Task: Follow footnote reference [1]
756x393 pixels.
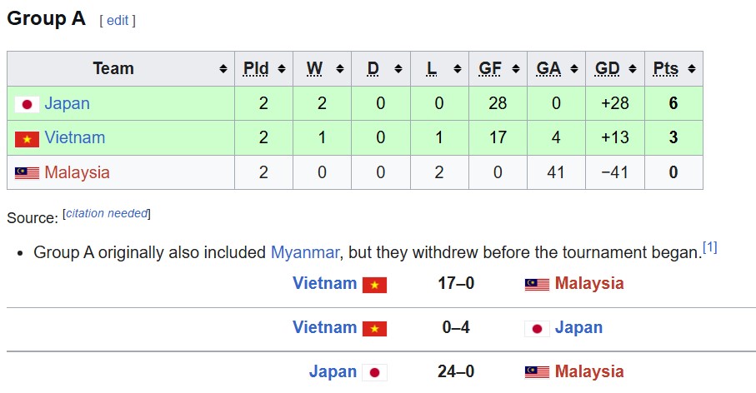Action: (709, 247)
